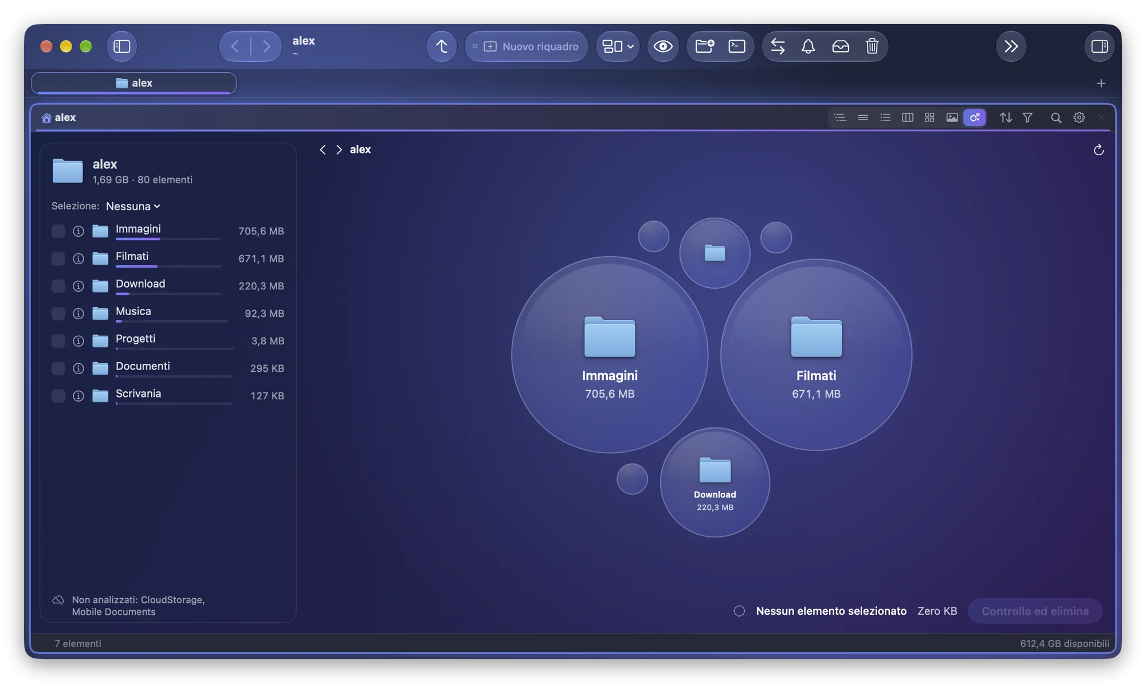
Task: Open the pane layout dropdown
Action: click(x=618, y=46)
